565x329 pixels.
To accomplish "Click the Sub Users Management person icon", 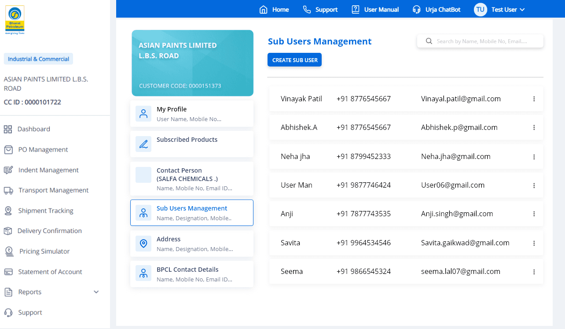I will (143, 213).
